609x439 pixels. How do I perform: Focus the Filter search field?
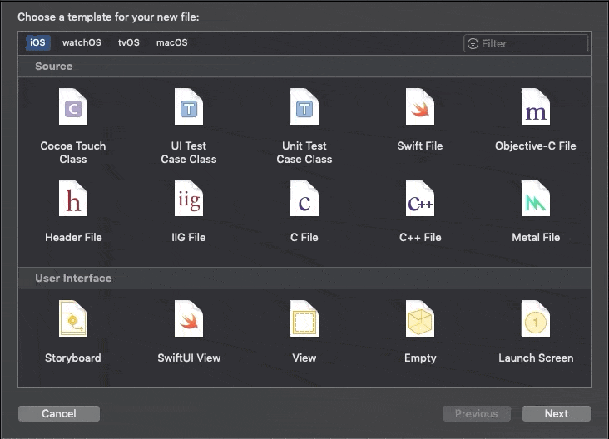point(526,43)
